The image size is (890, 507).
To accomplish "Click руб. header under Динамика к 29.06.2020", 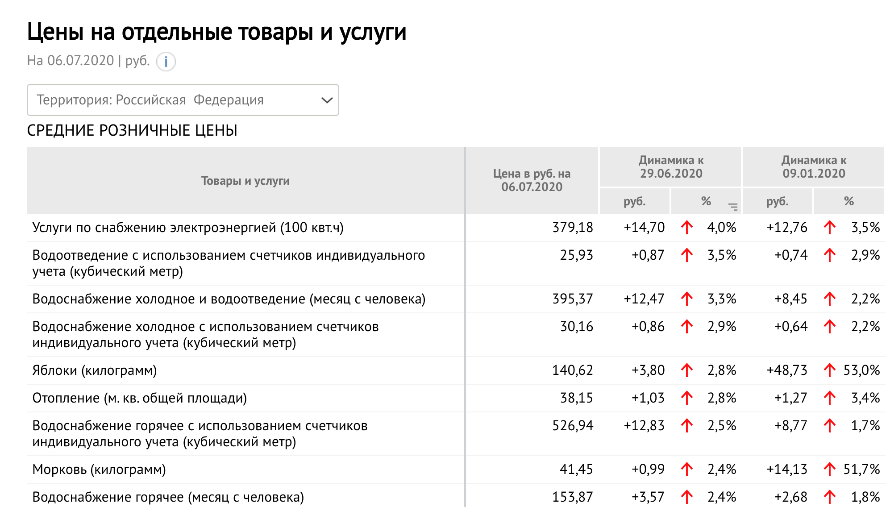I will (x=634, y=201).
